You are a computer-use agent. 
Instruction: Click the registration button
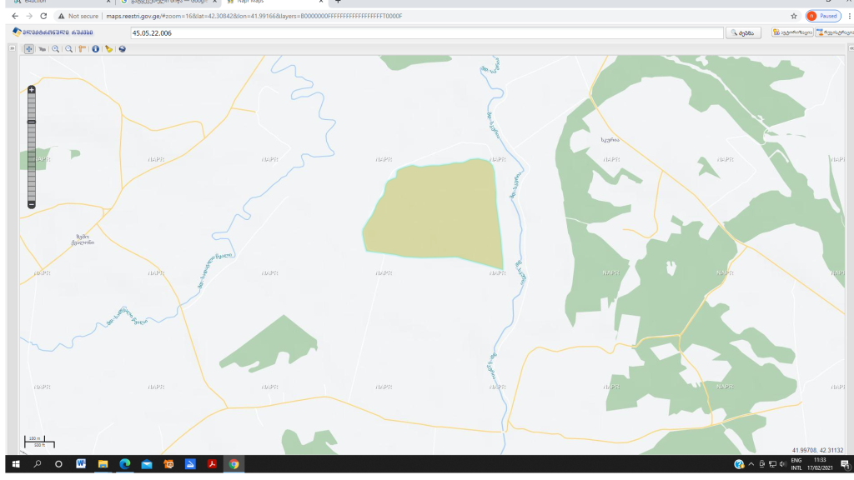point(835,32)
